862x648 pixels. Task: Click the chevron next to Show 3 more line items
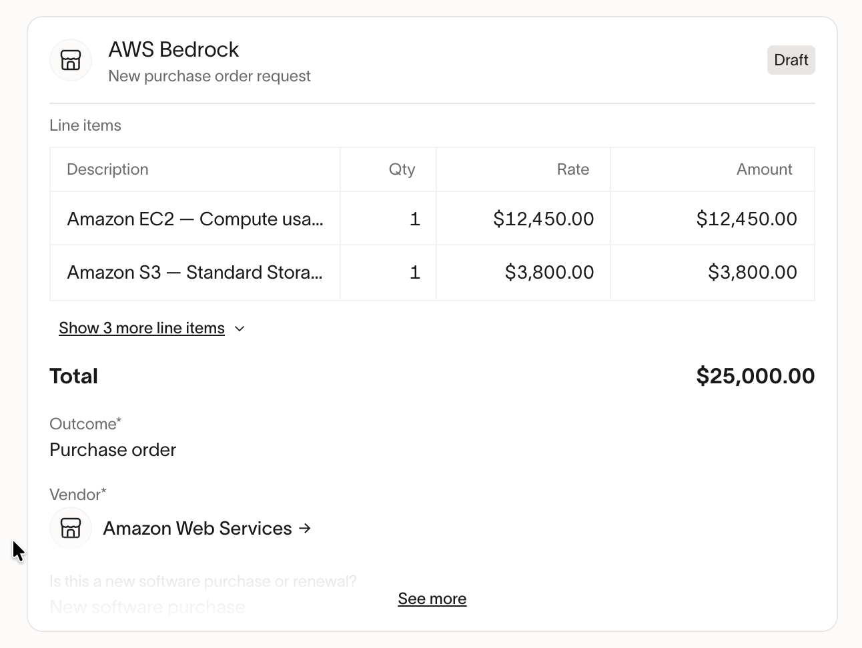pos(240,329)
